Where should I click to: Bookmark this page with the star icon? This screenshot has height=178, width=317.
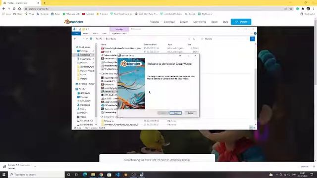pyautogui.click(x=291, y=9)
